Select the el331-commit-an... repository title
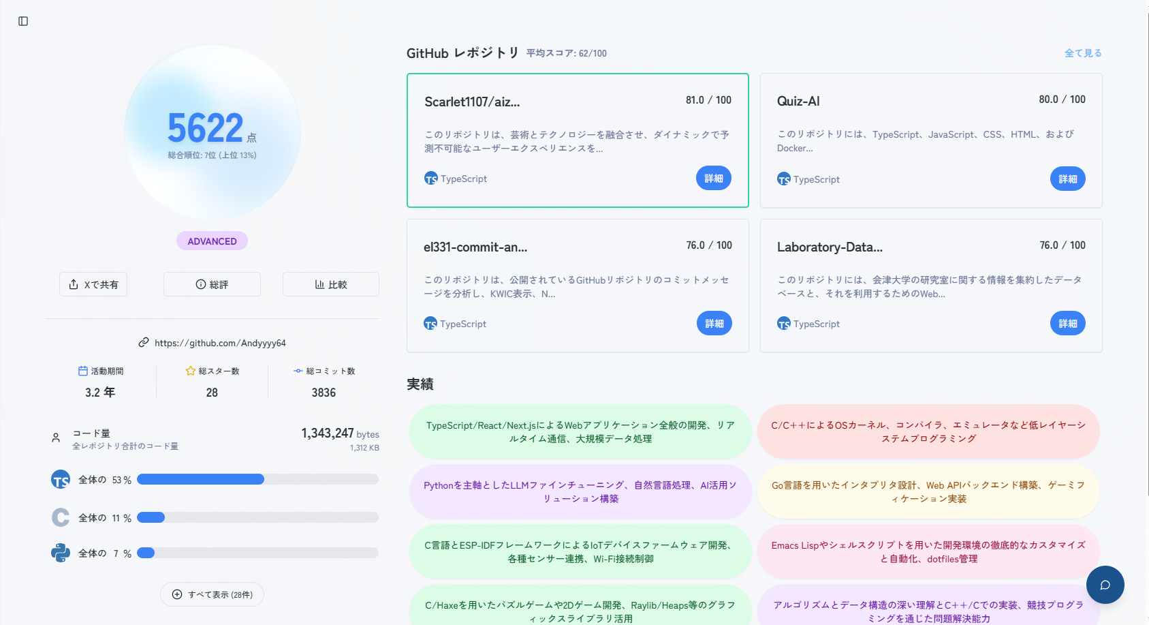Viewport: 1149px width, 625px height. (x=475, y=247)
